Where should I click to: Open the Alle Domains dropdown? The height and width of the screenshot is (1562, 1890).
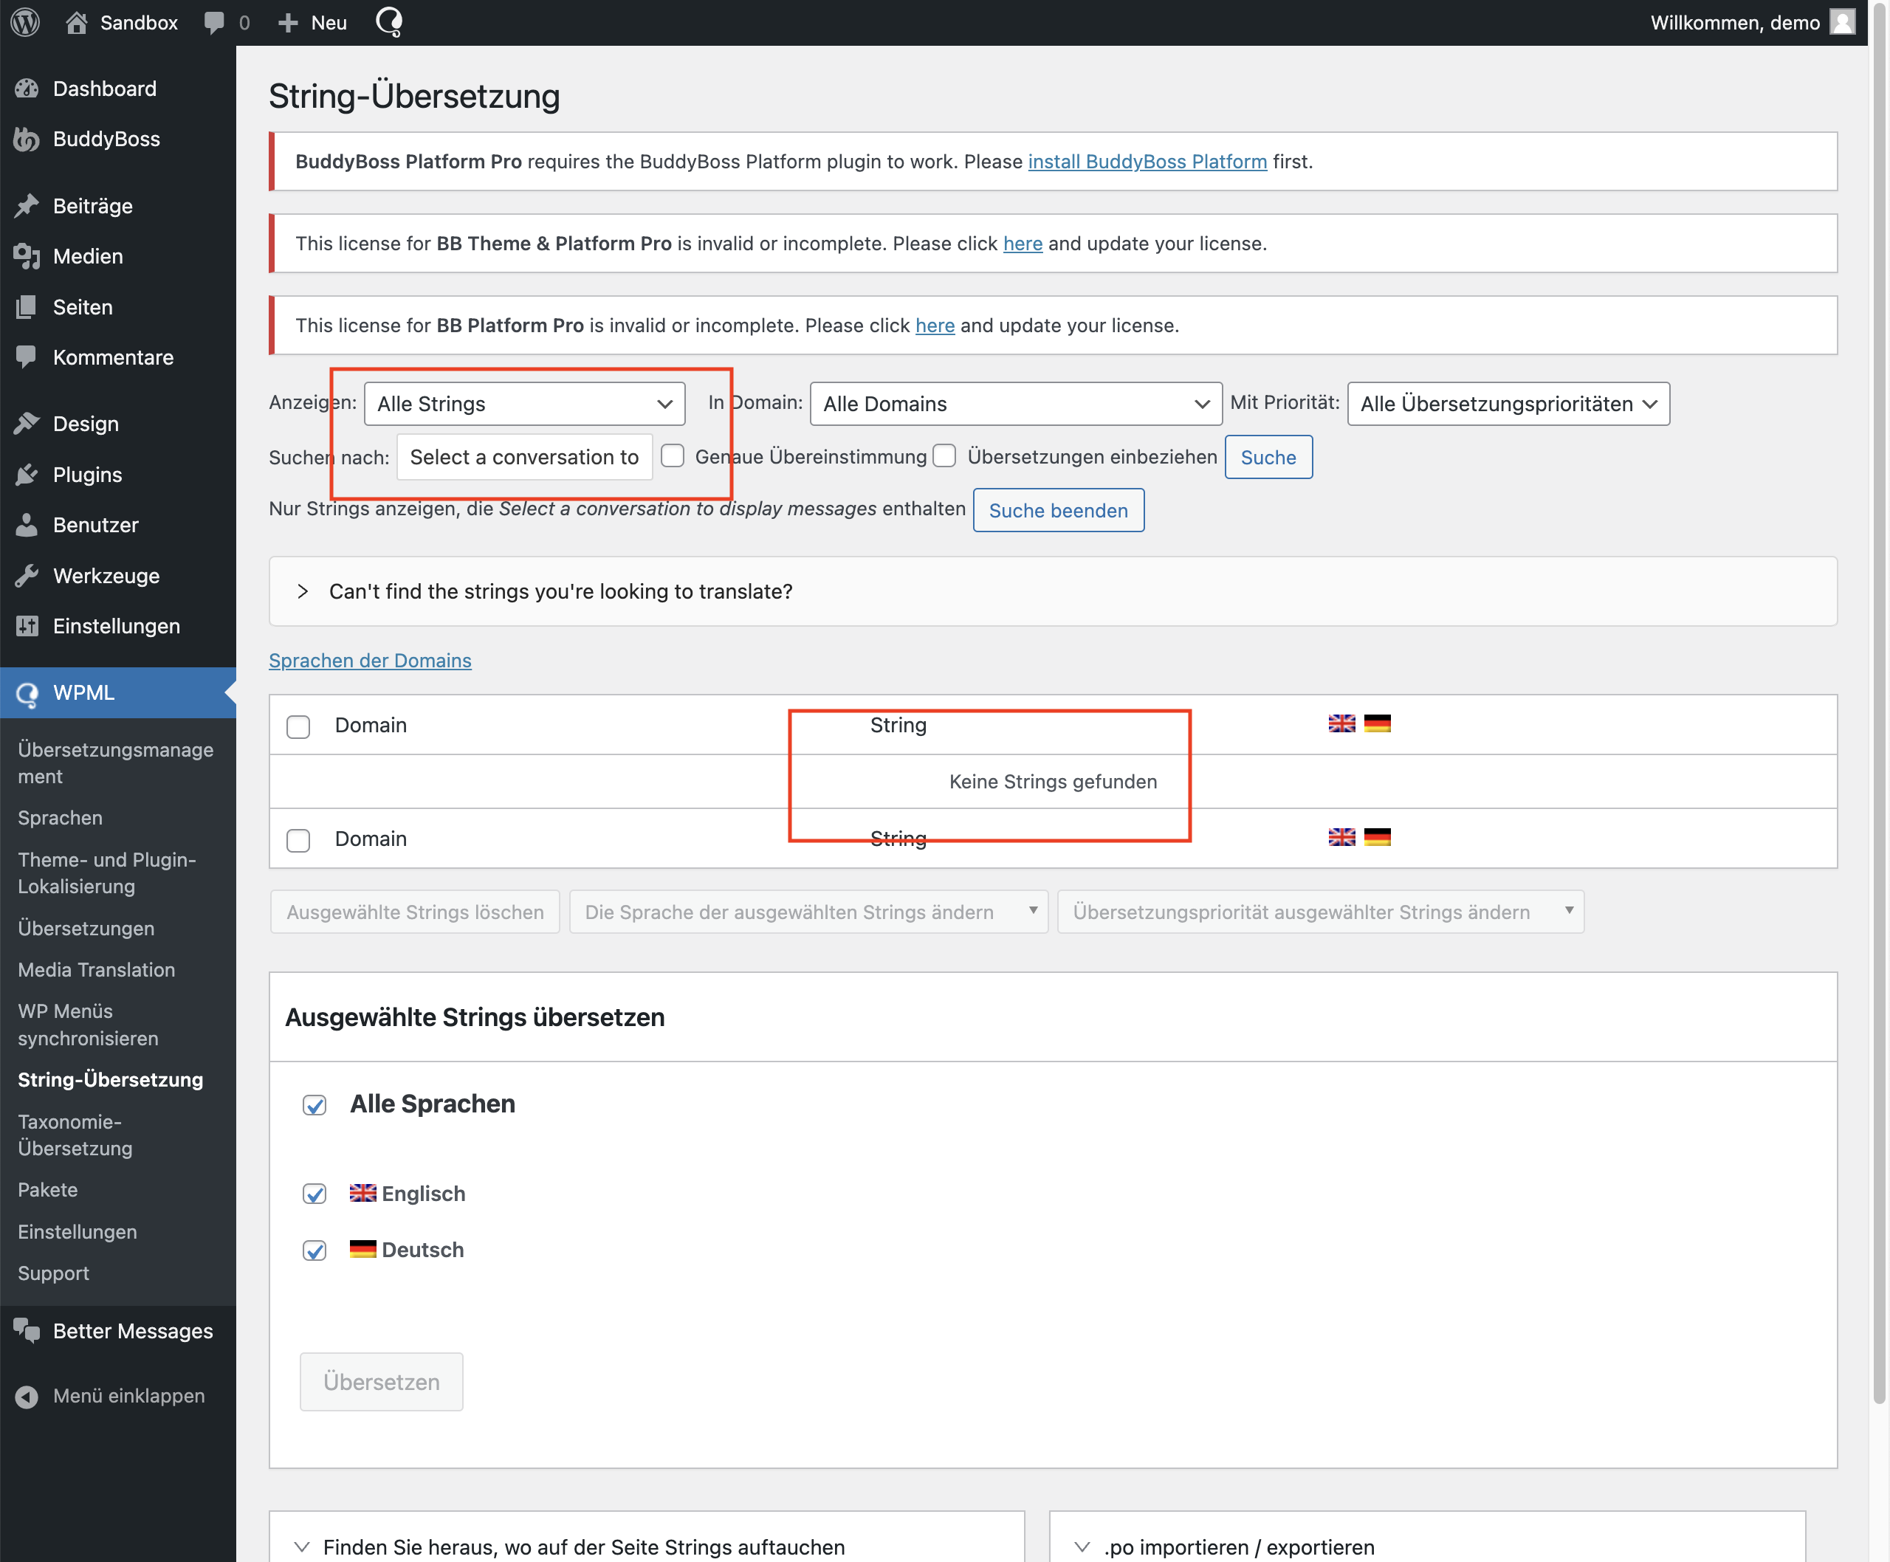(x=1016, y=404)
